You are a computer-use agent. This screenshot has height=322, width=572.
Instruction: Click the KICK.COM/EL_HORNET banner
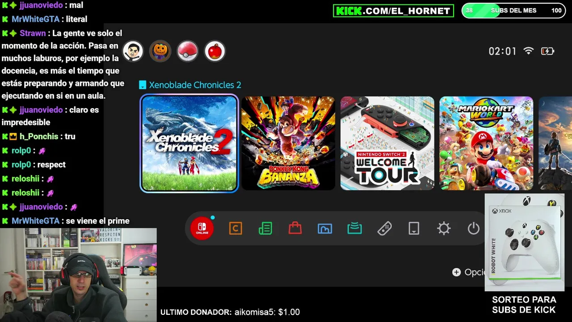pyautogui.click(x=393, y=11)
